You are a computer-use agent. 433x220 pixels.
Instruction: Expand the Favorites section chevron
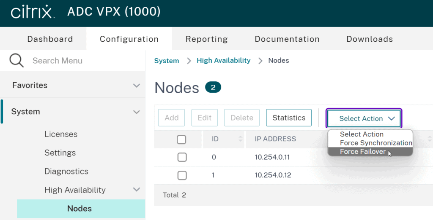pyautogui.click(x=137, y=86)
